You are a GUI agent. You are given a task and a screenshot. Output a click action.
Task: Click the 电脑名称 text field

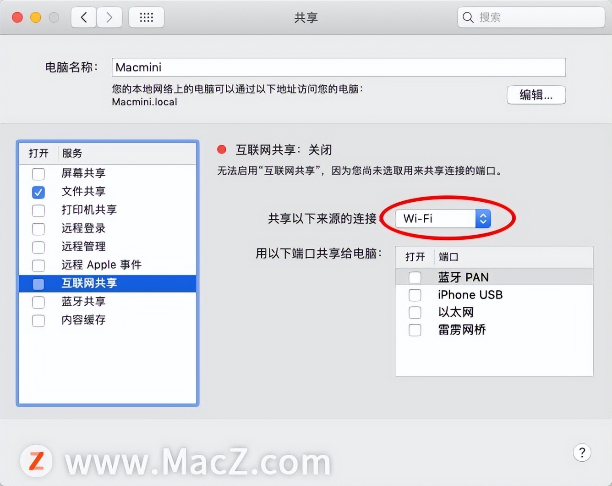point(339,67)
